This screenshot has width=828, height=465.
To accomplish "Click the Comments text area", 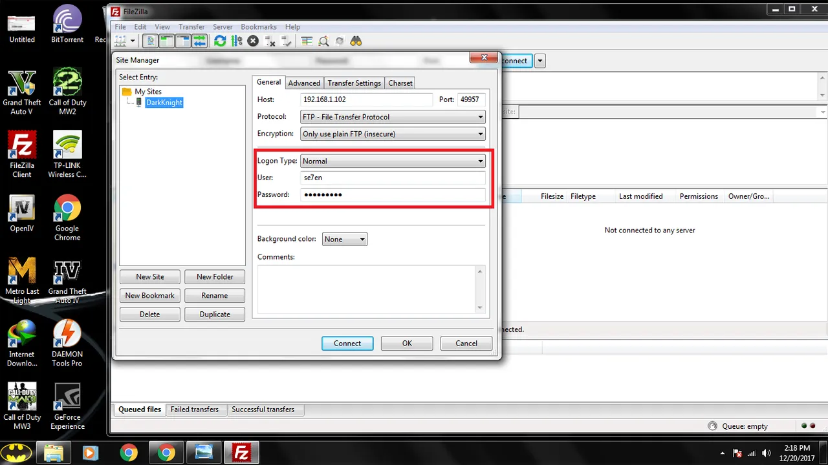I will pyautogui.click(x=371, y=289).
